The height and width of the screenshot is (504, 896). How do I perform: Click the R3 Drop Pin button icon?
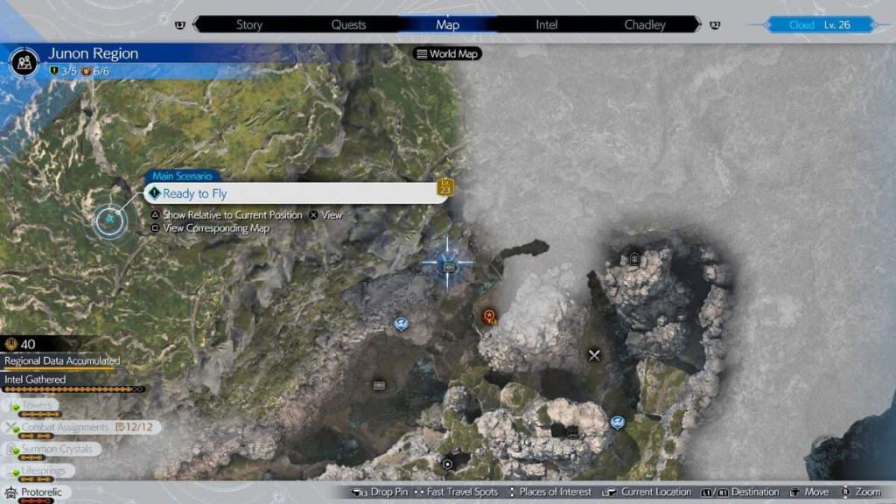tap(360, 492)
